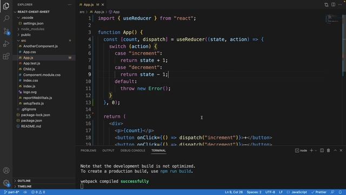The image size is (346, 195).
Task: Select the App.js editor tab
Action: 89,5
